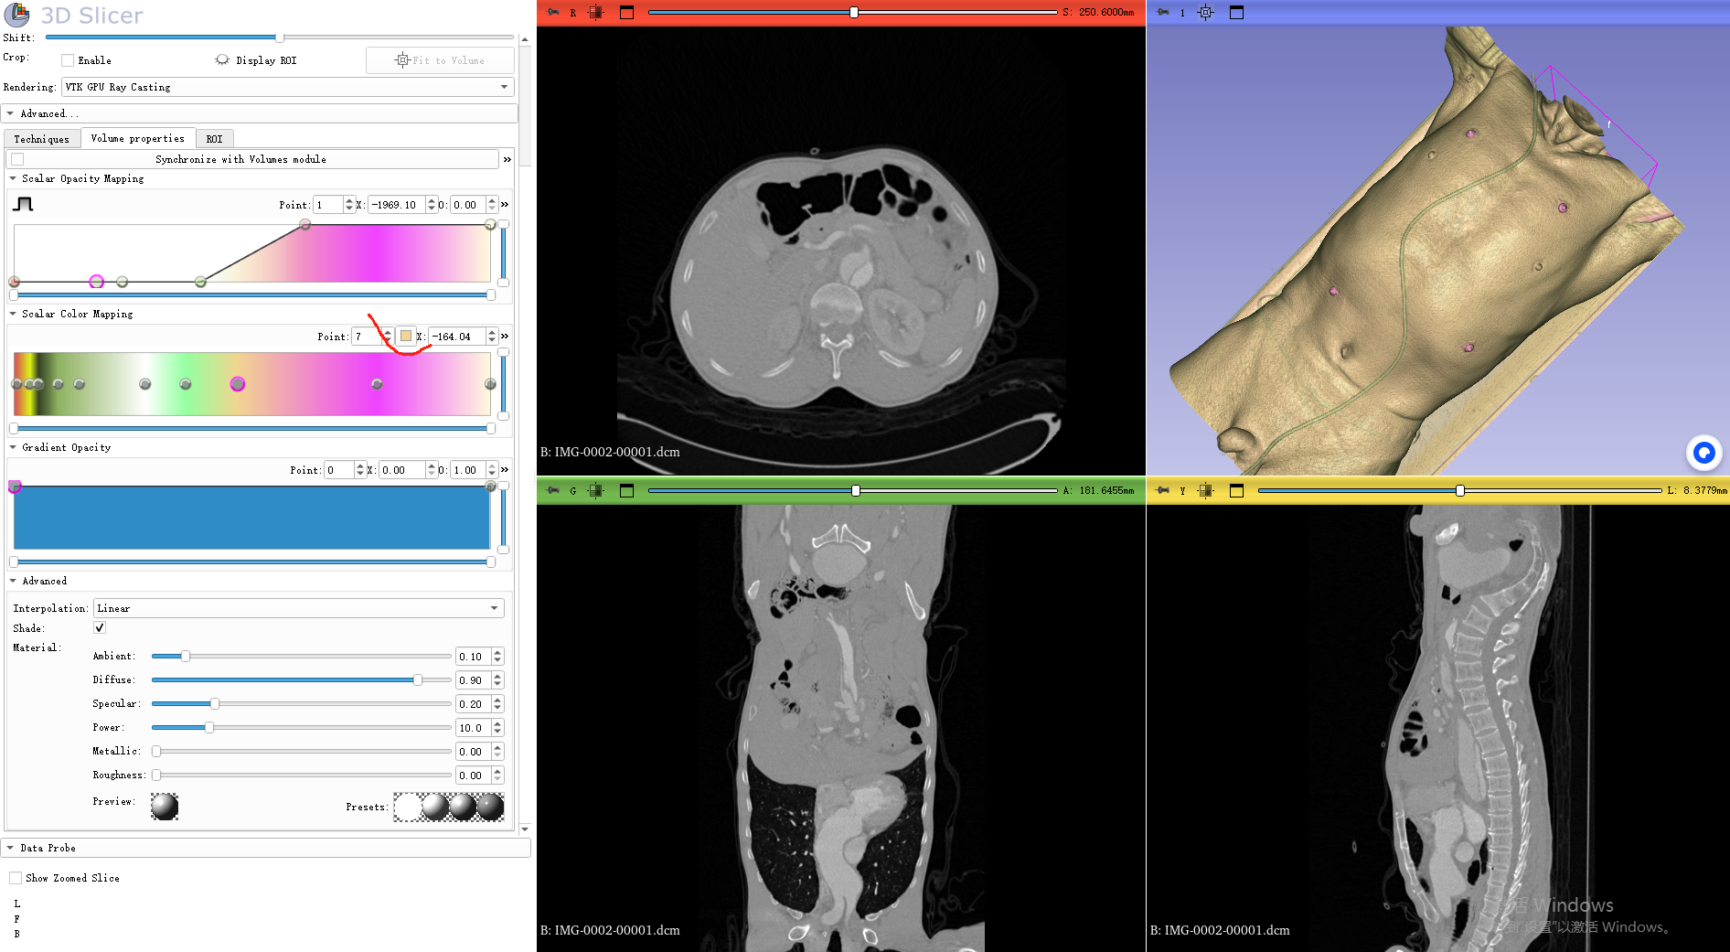The image size is (1730, 952).
Task: Click the opacity threshold shape icon
Action: click(23, 204)
